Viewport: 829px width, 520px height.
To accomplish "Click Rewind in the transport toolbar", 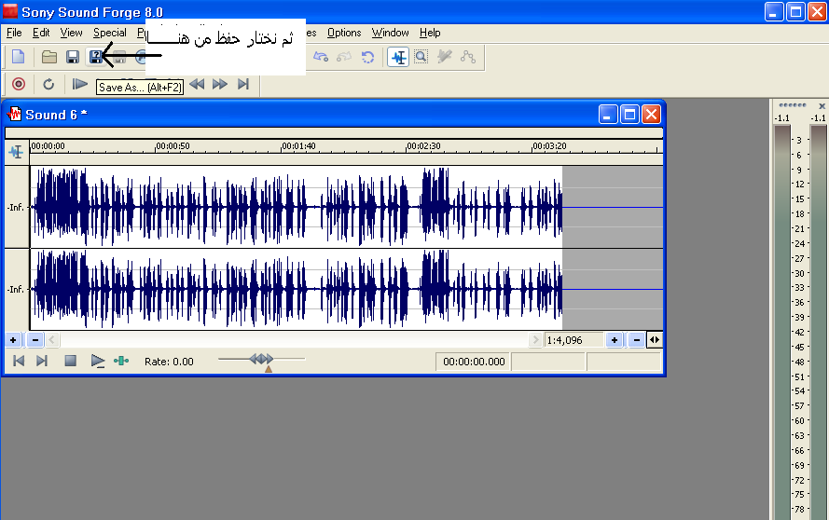I will pos(197,84).
